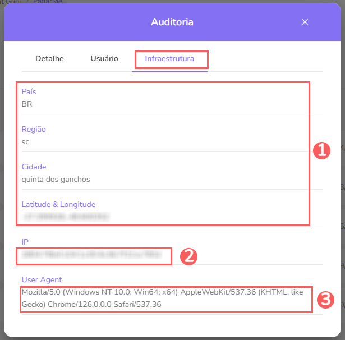Click the red number 3 badge
The width and height of the screenshot is (345, 340).
pos(325,300)
